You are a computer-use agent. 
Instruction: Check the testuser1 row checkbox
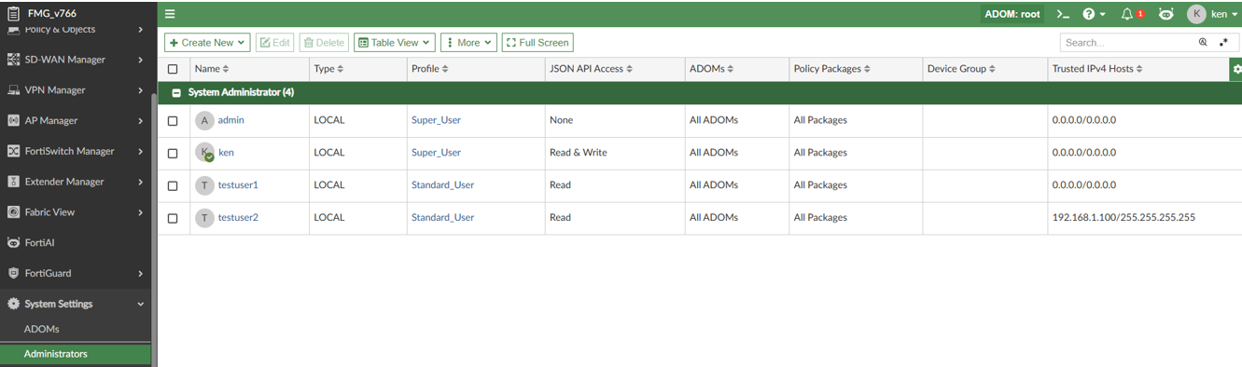173,186
